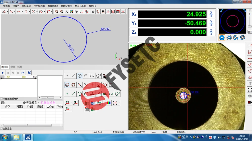Toggle the light OFF button
The height and width of the screenshot is (141, 252).
pyautogui.click(x=249, y=32)
